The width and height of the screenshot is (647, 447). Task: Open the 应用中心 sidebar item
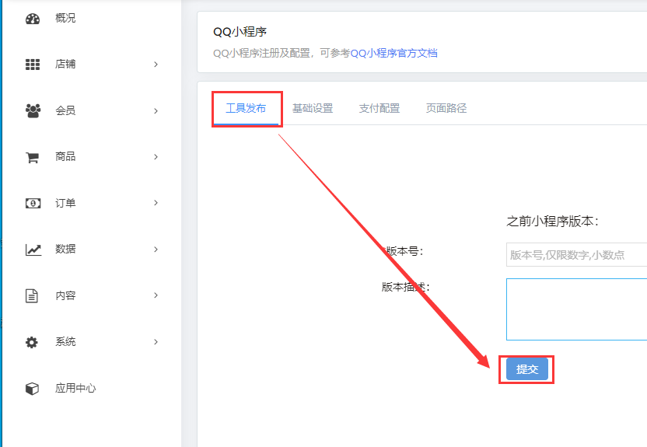click(75, 388)
